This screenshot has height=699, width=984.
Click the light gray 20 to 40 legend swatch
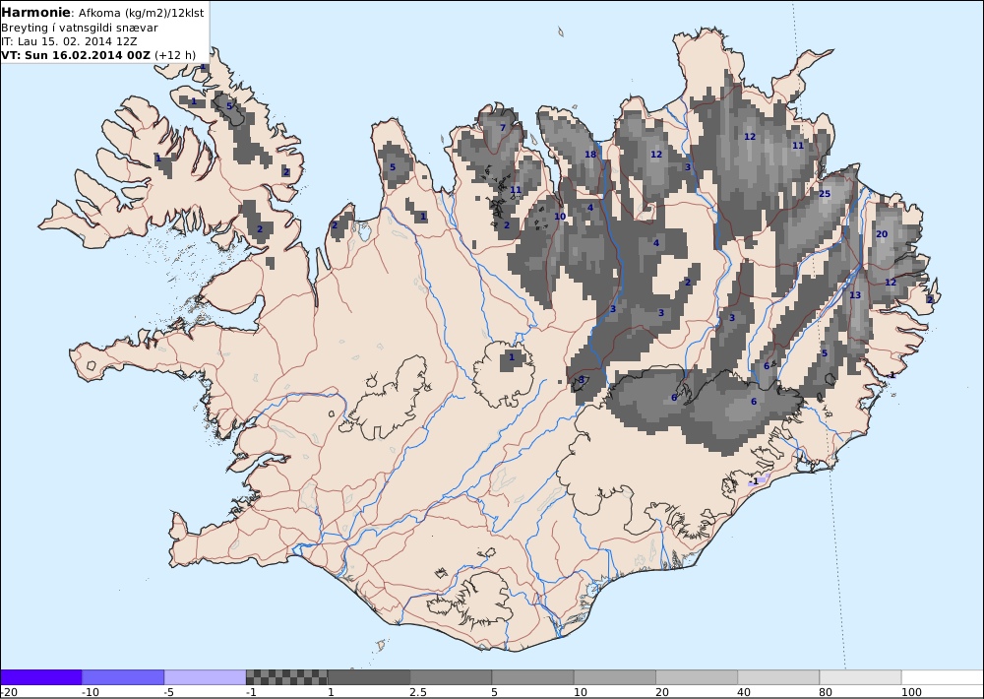coord(697,677)
